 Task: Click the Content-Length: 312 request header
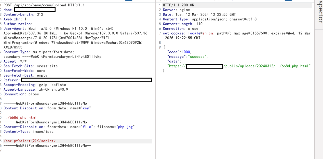click(x=23, y=15)
